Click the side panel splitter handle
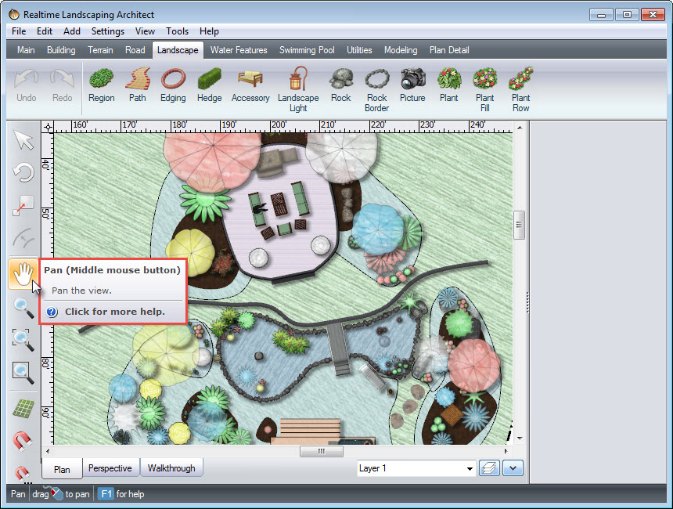 [527, 302]
